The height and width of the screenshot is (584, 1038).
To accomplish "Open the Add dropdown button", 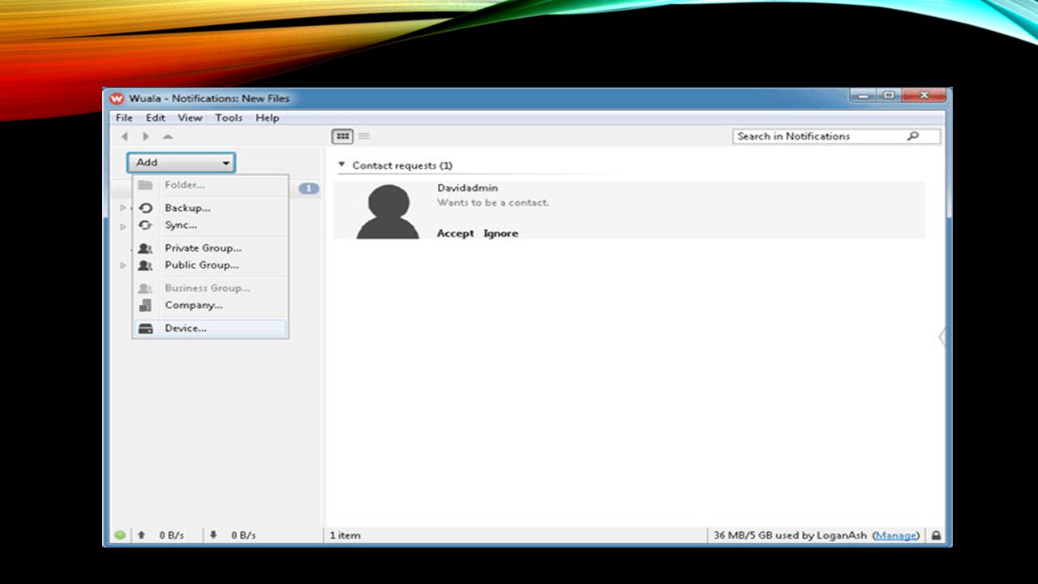I will tap(181, 162).
